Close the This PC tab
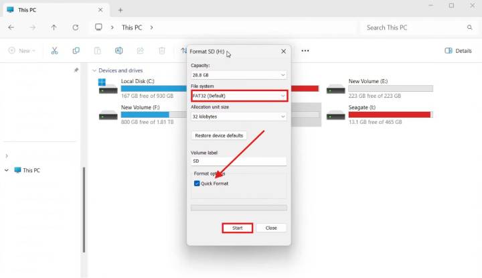 point(100,10)
